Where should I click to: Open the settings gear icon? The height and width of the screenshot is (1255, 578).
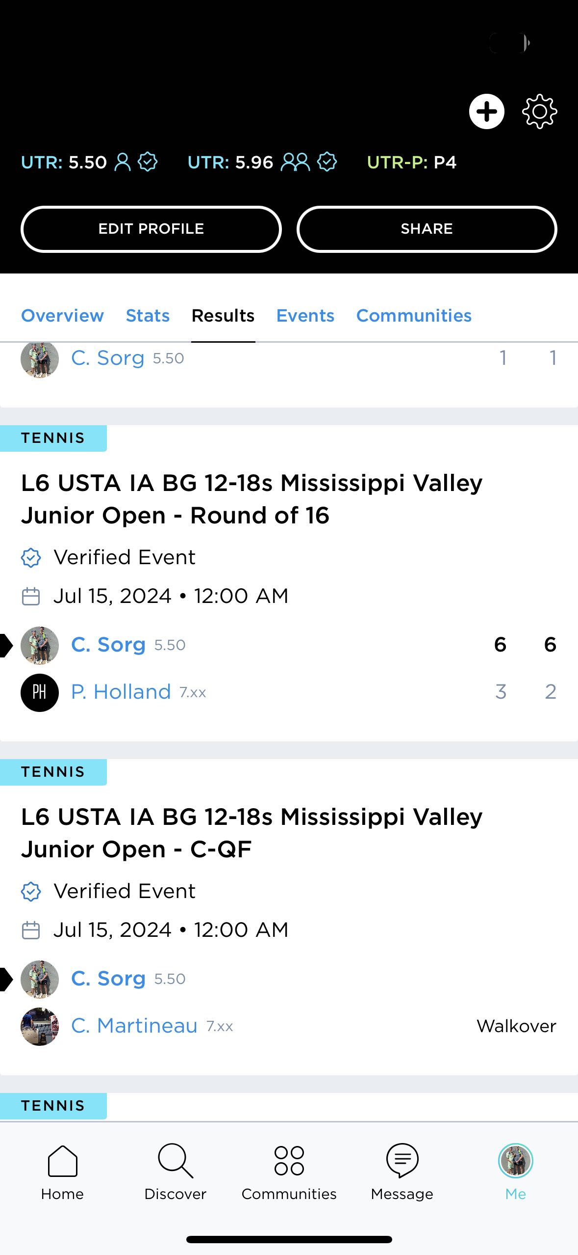click(539, 111)
